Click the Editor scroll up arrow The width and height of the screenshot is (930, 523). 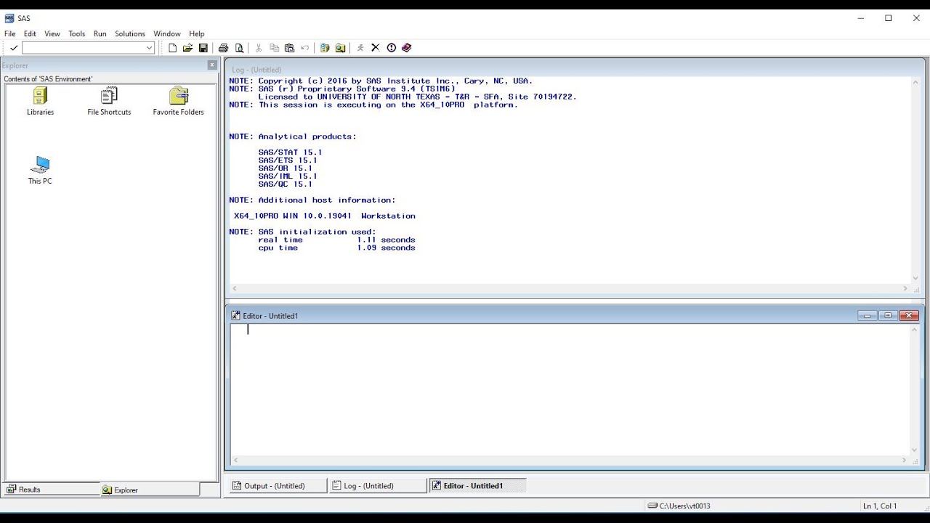point(915,329)
